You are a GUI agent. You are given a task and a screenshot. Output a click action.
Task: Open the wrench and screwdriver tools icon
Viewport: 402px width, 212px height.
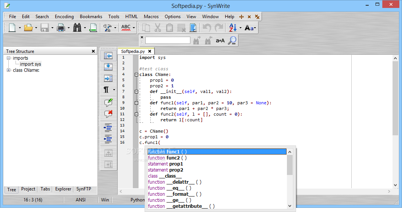point(108,27)
